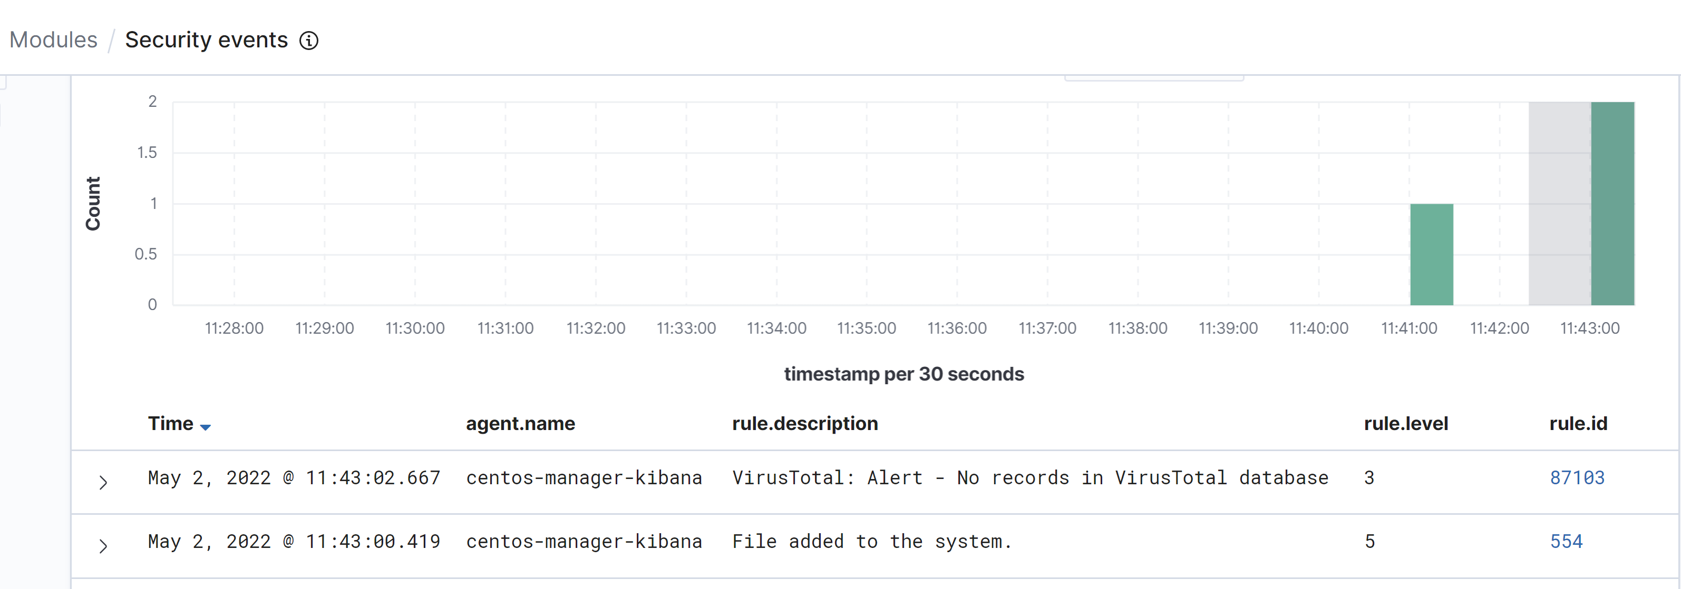Open rule 554 from the table
The image size is (1681, 589).
coord(1567,541)
